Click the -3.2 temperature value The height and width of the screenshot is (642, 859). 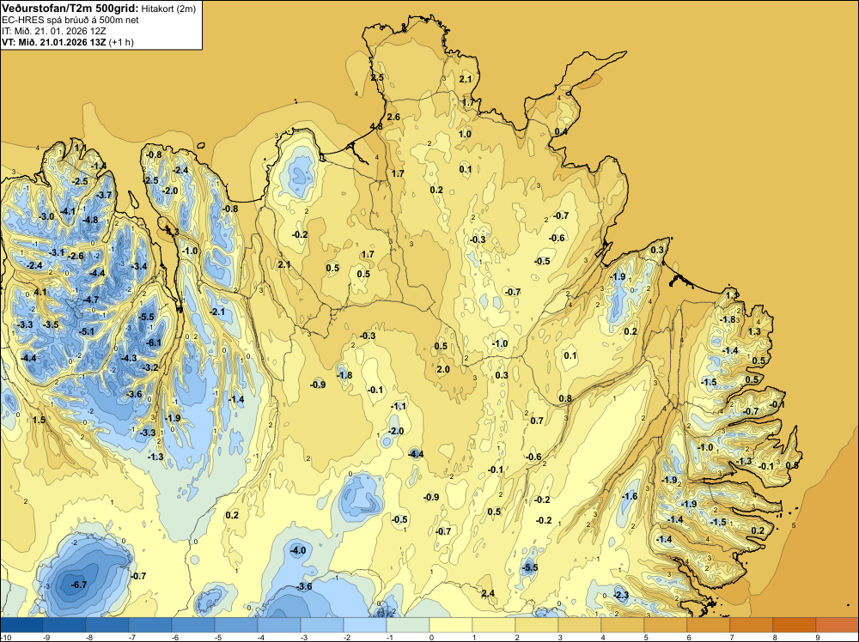(x=150, y=368)
